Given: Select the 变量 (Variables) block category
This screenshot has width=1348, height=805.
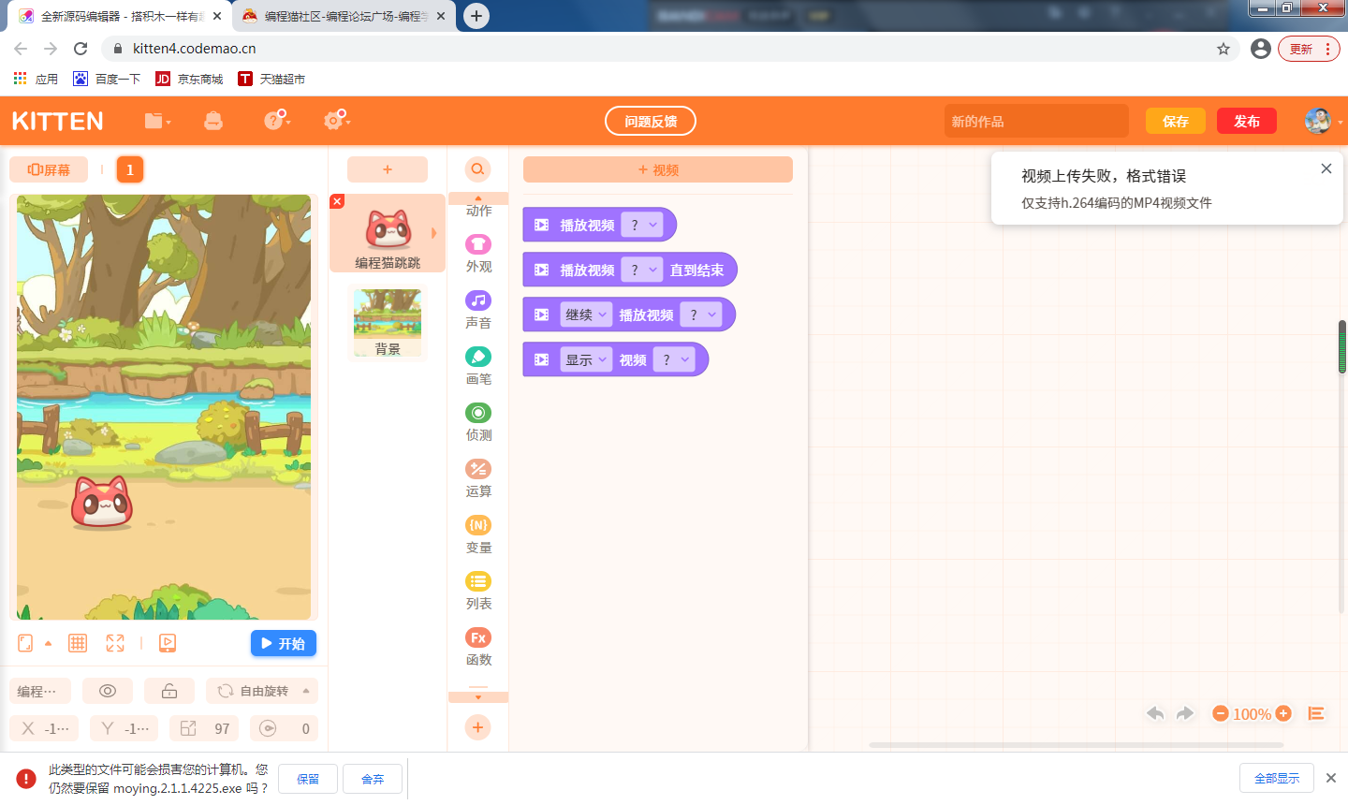Looking at the screenshot, I should [x=478, y=534].
